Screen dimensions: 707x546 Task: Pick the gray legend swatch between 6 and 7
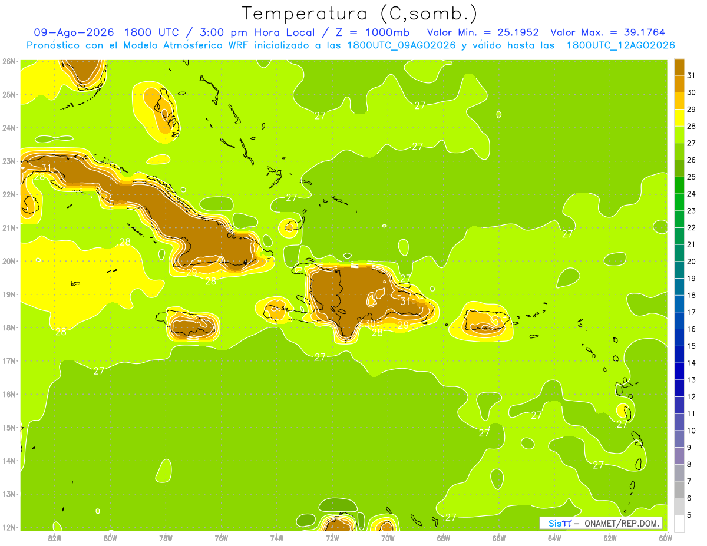coord(679,489)
